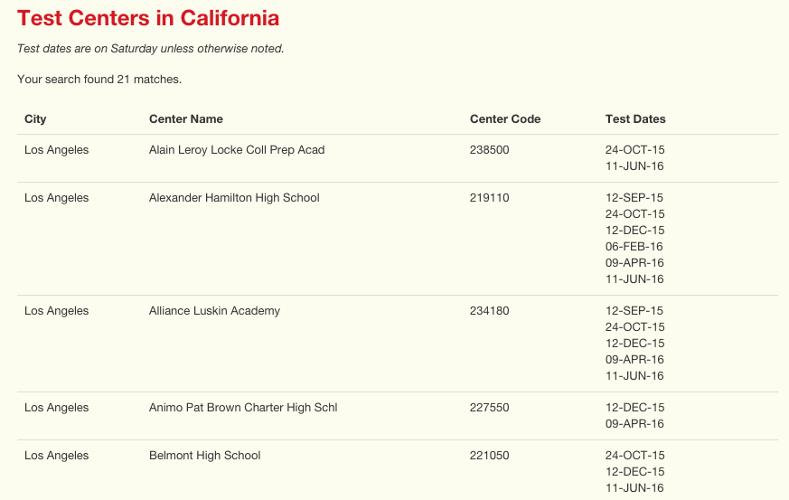Click Animo Pat Brown Charter High Schl
The width and height of the screenshot is (789, 500).
click(243, 408)
